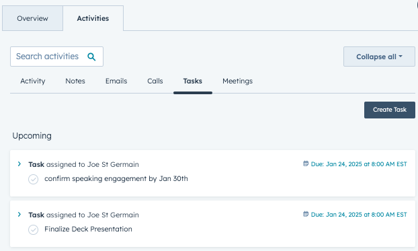The image size is (418, 251).
Task: Open the Collapse all dropdown
Action: click(x=379, y=57)
